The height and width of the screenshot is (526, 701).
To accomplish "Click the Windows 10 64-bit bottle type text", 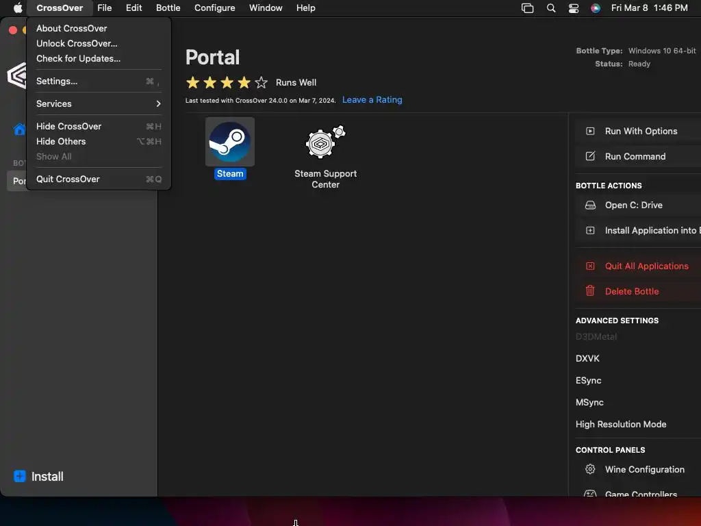I will tap(662, 51).
